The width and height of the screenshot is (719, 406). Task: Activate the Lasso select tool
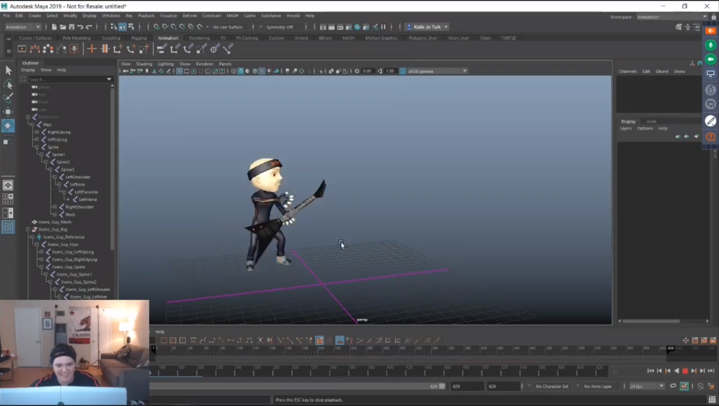(8, 84)
